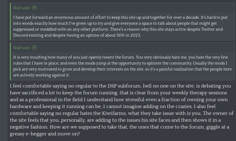Click the empty header bar of the second quote
Image resolution: width=236 pixels, height=141 pixels.
[x=135, y=48]
